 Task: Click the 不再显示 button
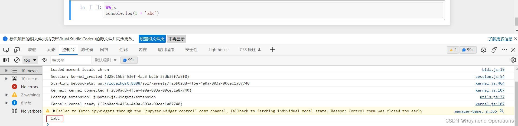click(x=176, y=39)
